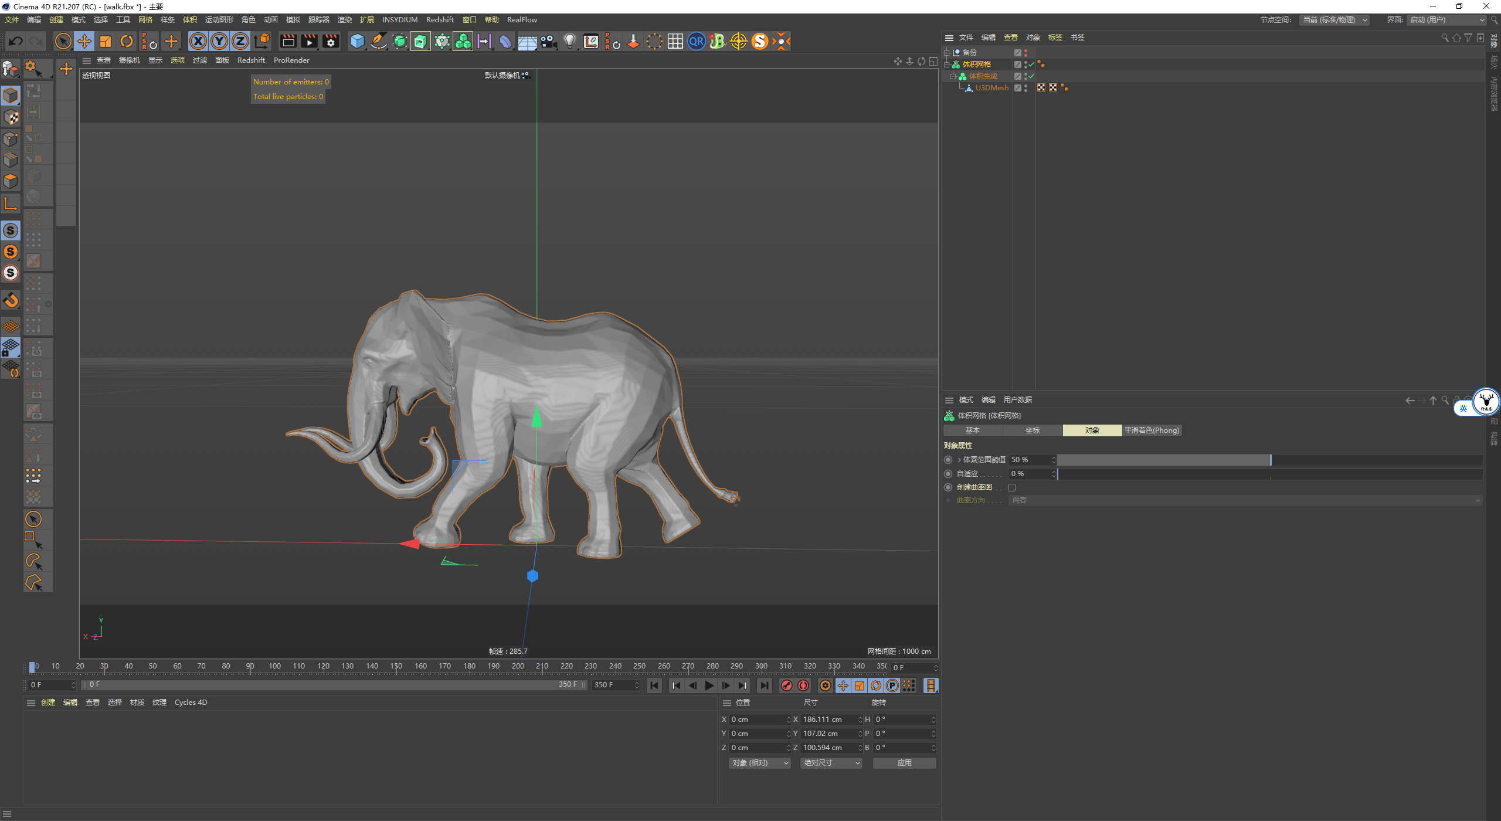This screenshot has height=821, width=1501.
Task: Select the Rotate tool icon
Action: tap(127, 41)
